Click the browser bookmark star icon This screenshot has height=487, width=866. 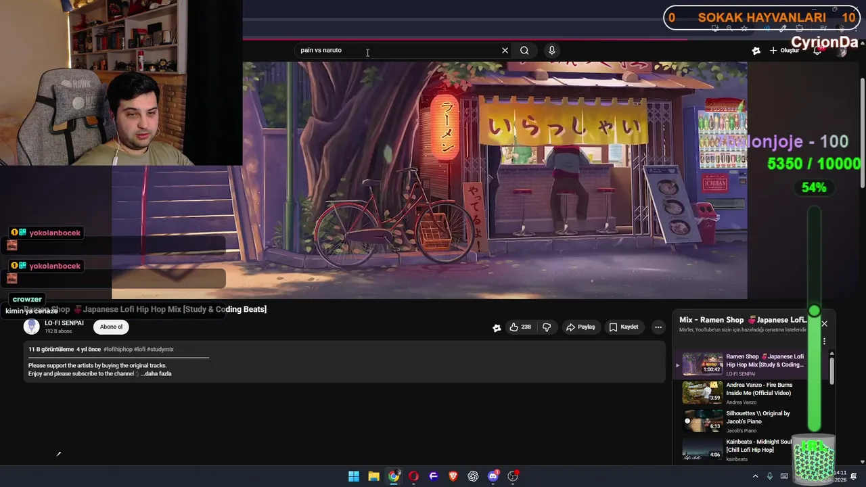coord(744,28)
